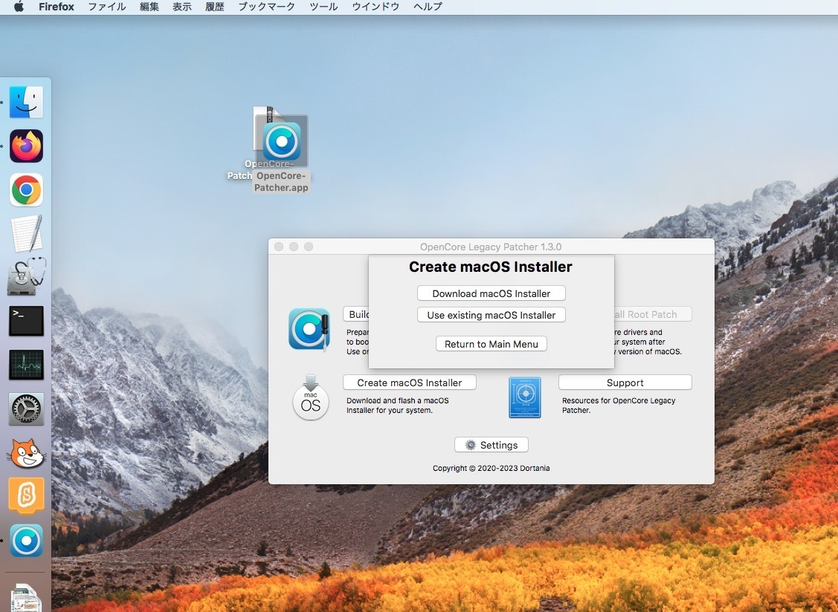
Task: Open Finder from the Dock
Action: pos(26,102)
